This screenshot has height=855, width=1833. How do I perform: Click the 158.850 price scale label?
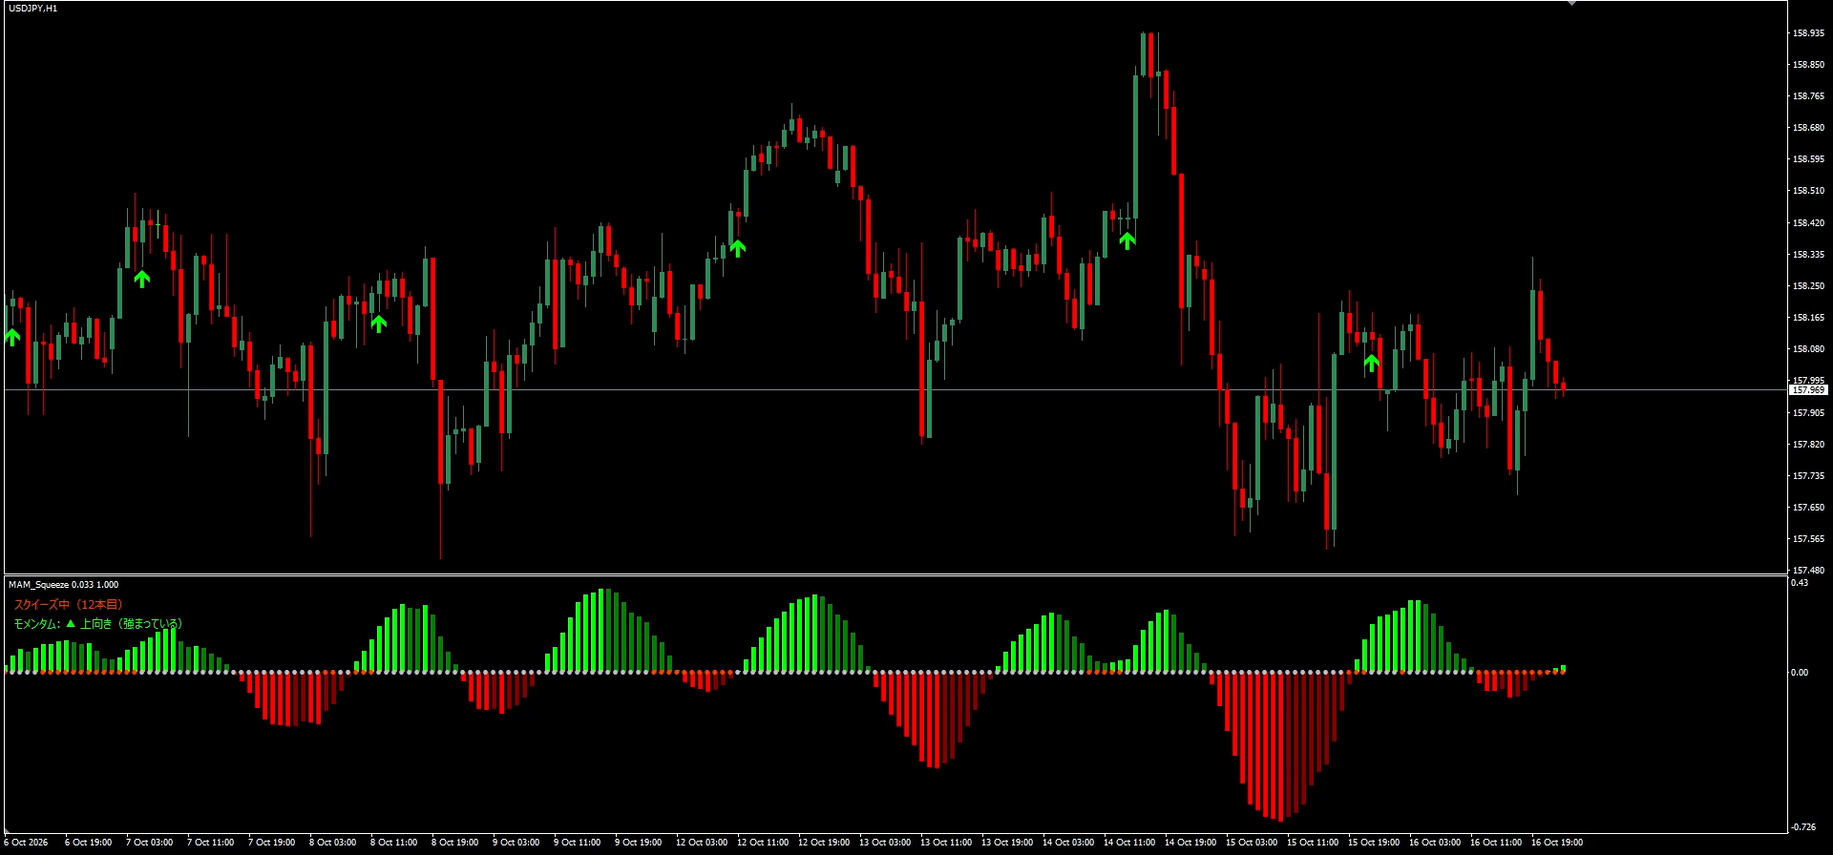[1808, 65]
